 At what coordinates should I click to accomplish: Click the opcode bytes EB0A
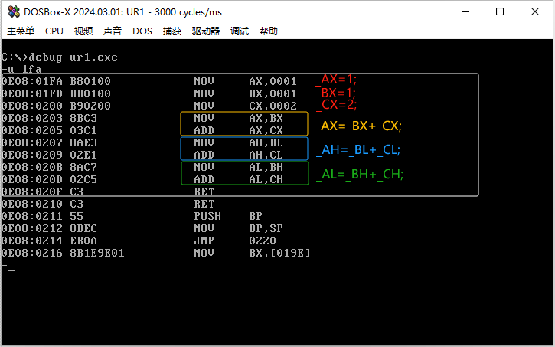(83, 241)
